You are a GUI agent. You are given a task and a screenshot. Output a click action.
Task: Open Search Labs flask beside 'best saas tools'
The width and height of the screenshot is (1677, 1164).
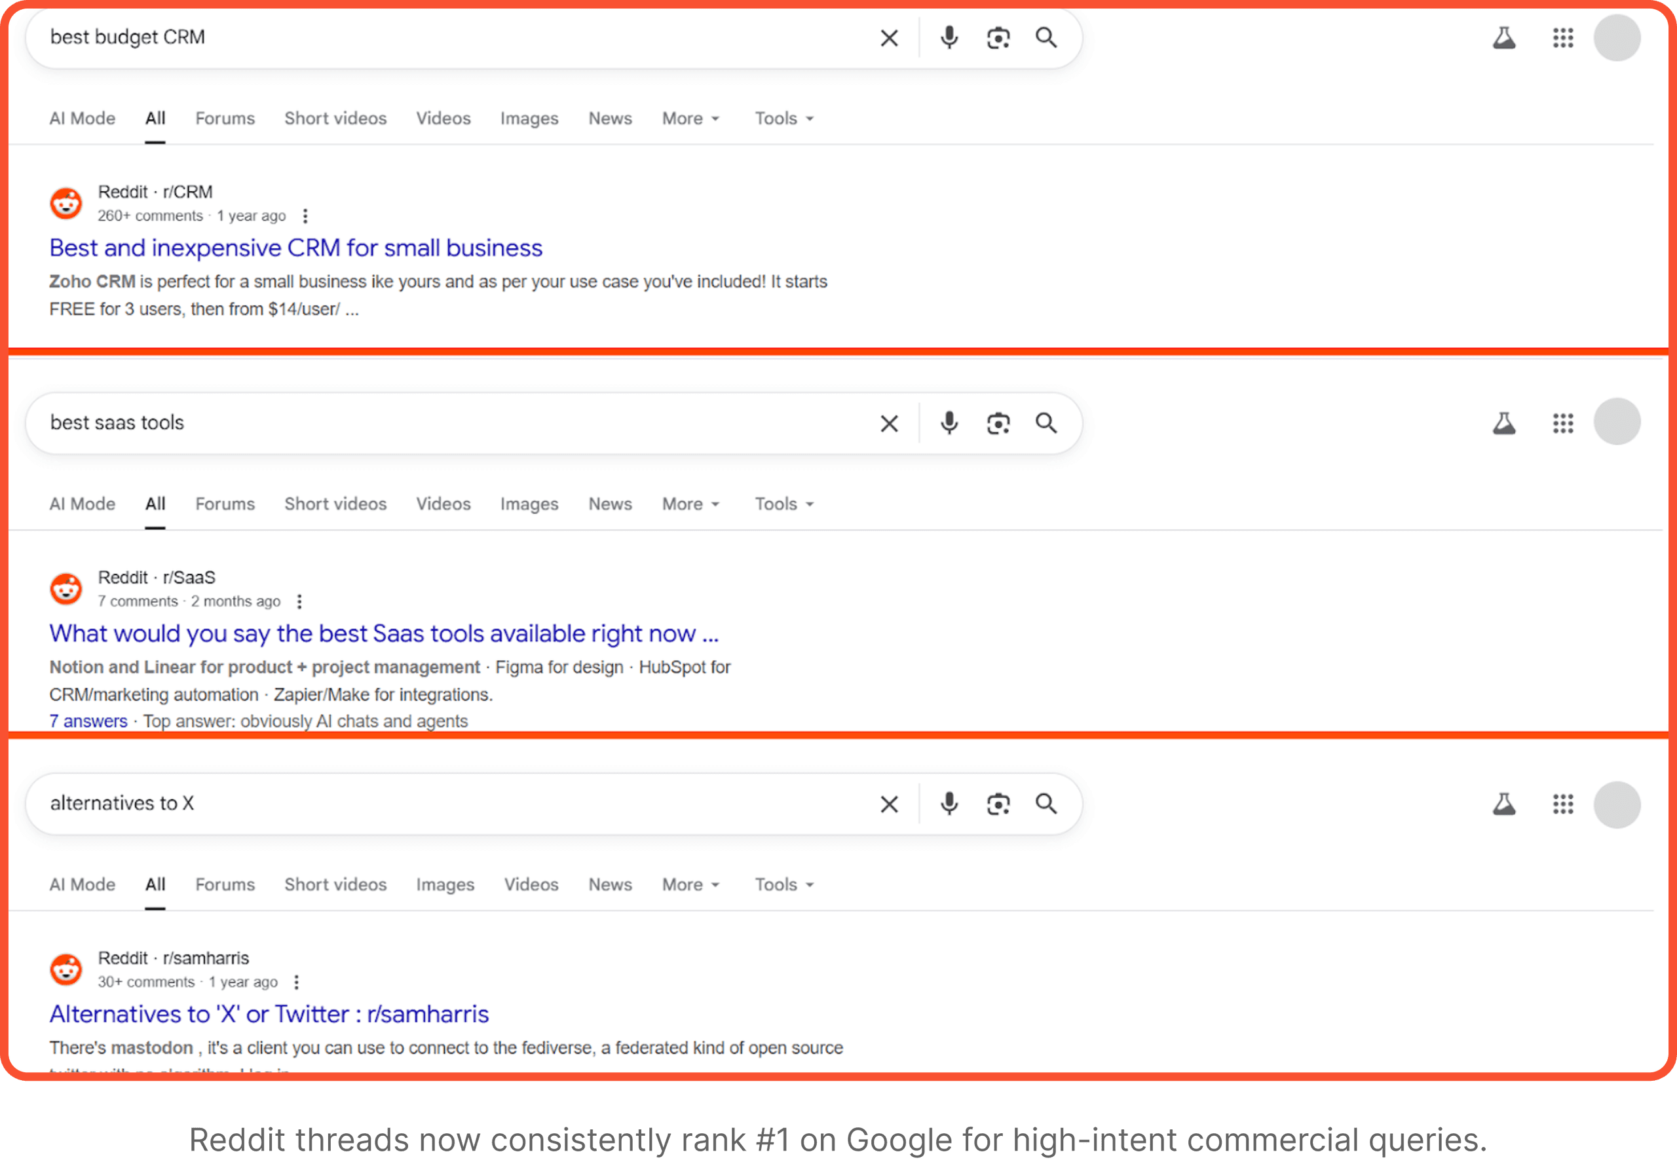tap(1503, 423)
